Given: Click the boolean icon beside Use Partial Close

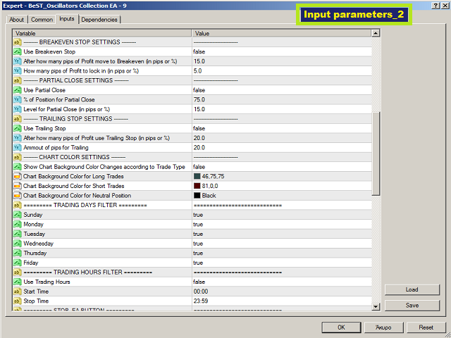Looking at the screenshot, I should point(18,90).
